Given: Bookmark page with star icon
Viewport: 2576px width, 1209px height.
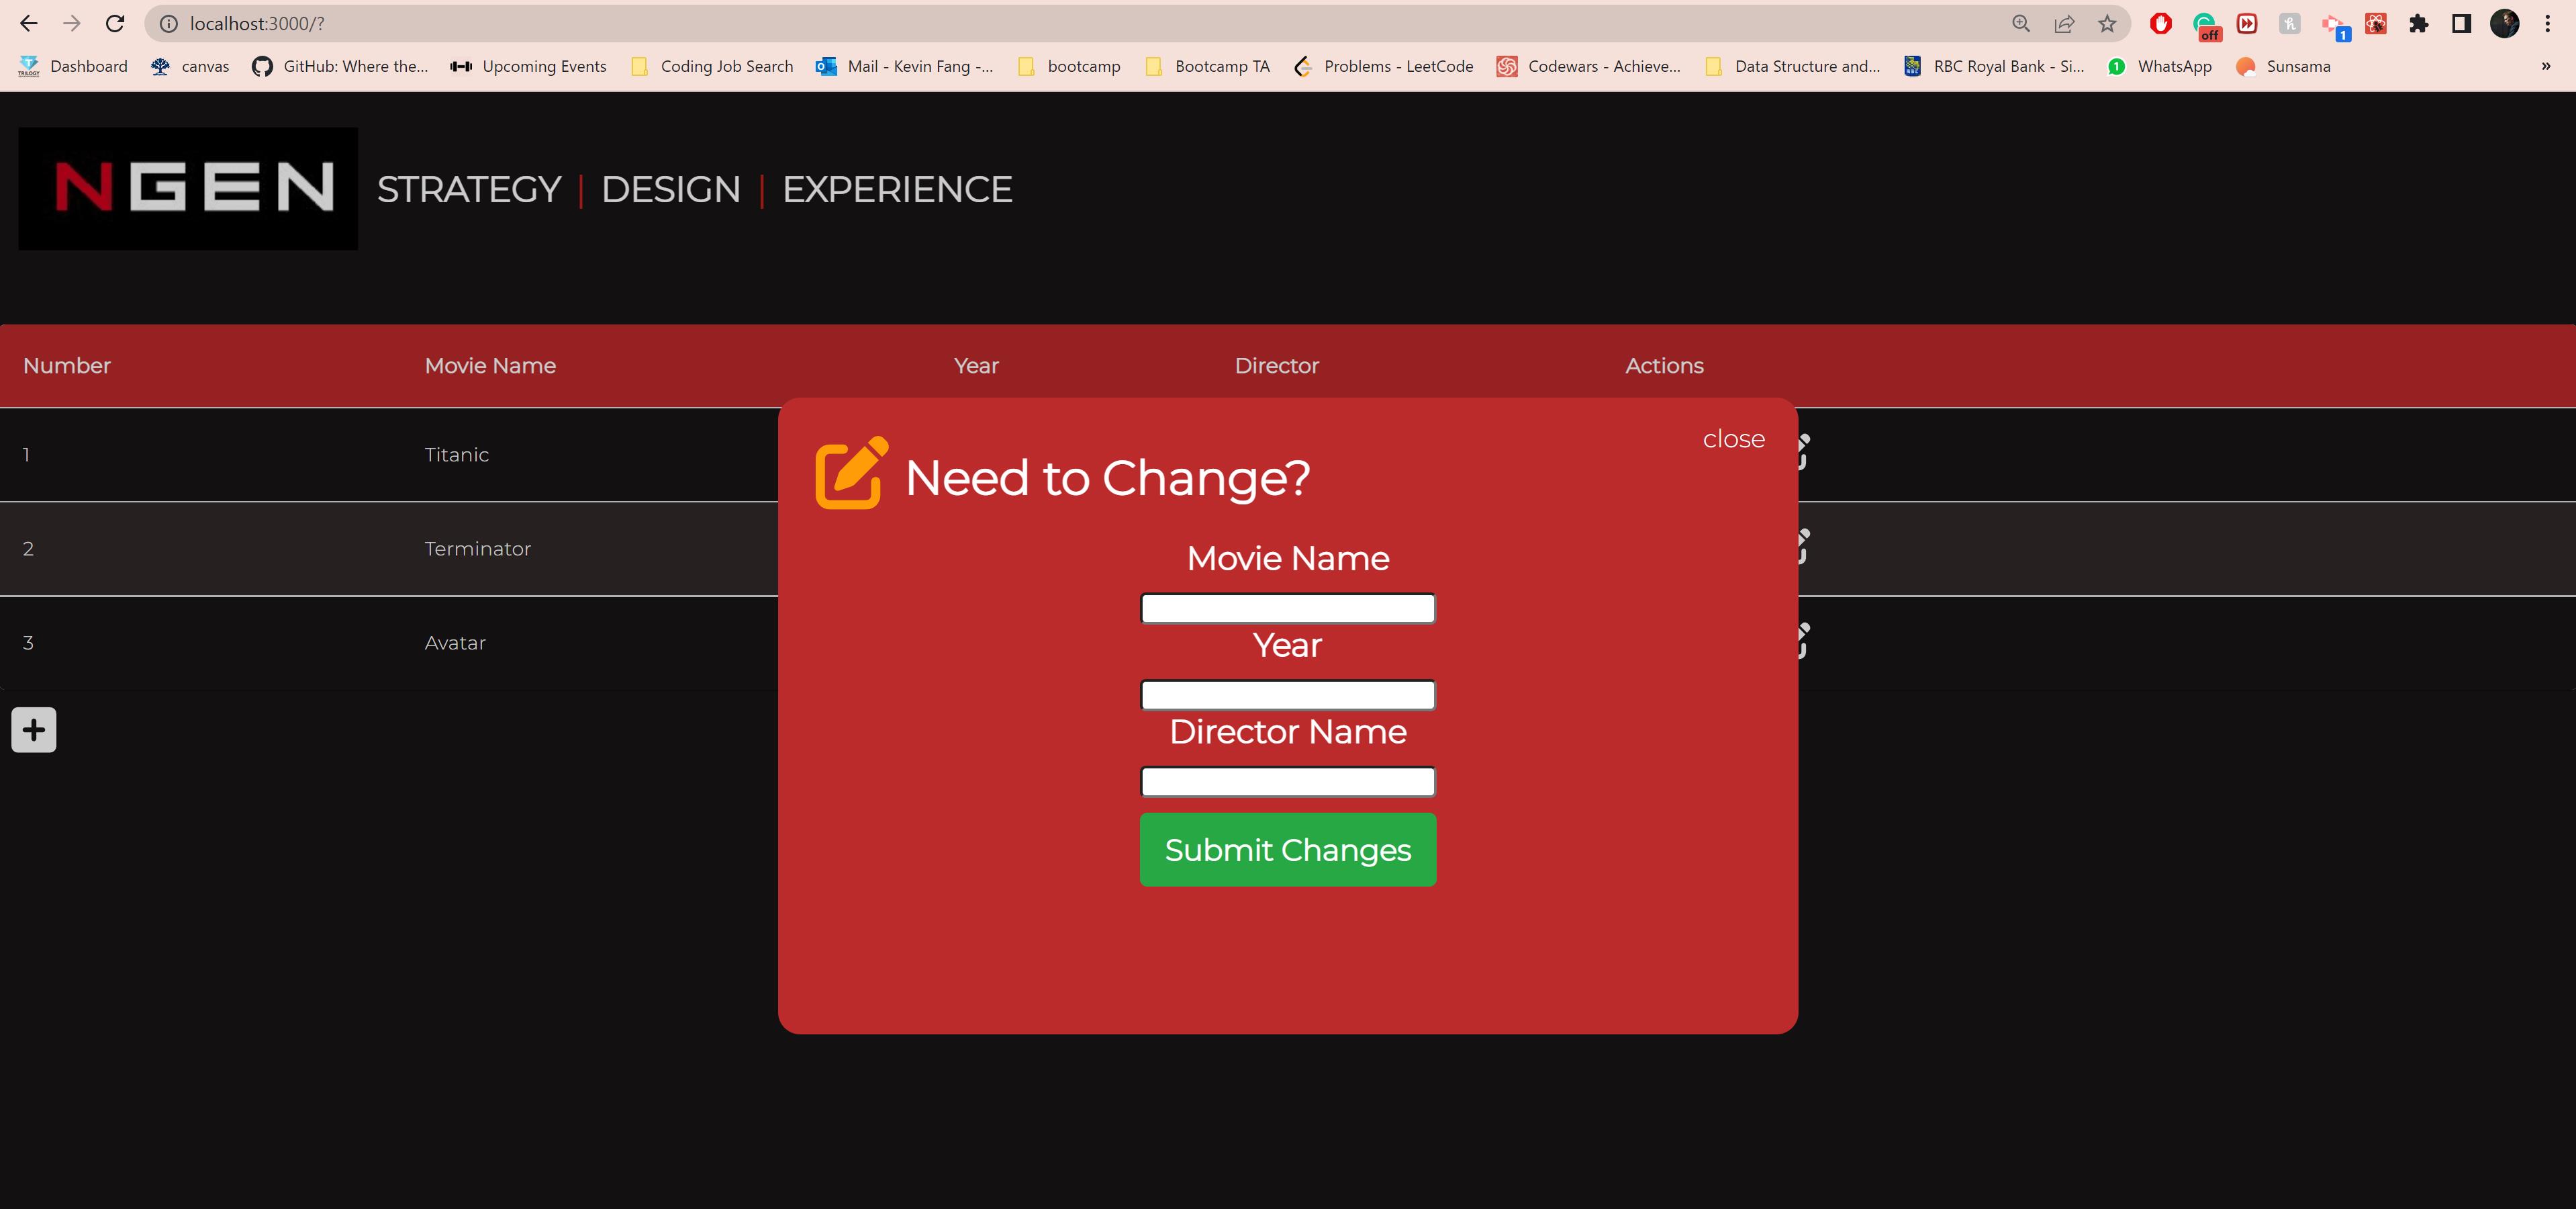Looking at the screenshot, I should 2107,24.
